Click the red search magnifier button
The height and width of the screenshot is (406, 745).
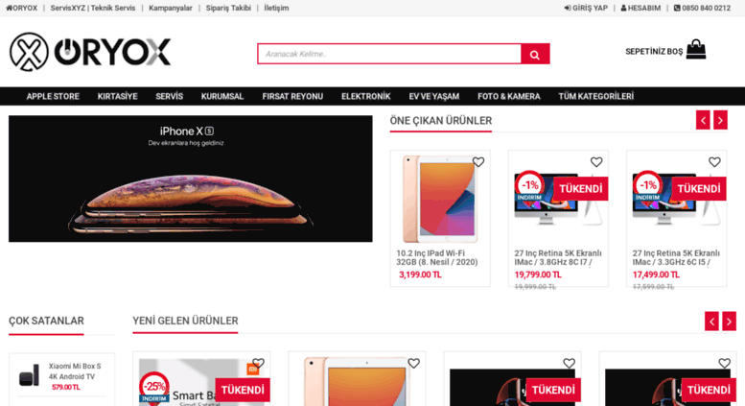(x=535, y=54)
